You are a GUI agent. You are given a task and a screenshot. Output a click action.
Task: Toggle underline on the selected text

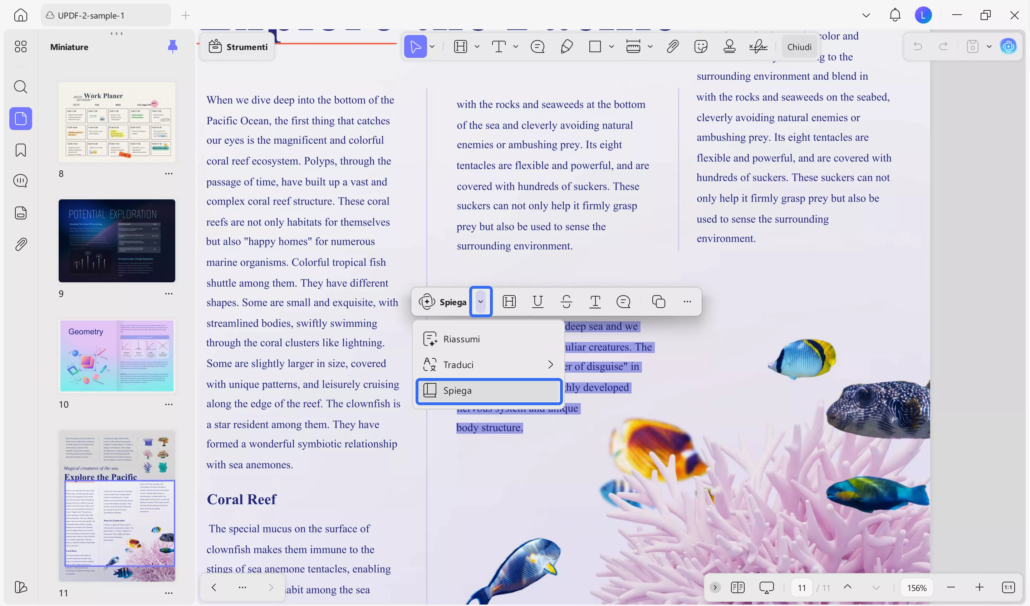[x=538, y=302]
